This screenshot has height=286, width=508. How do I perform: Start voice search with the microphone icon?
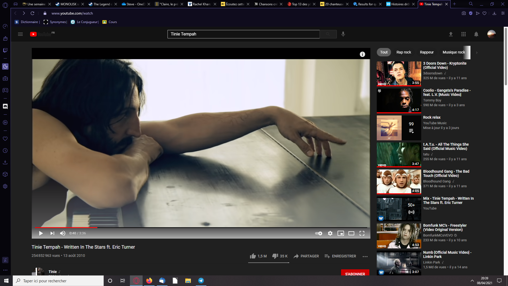tap(343, 34)
